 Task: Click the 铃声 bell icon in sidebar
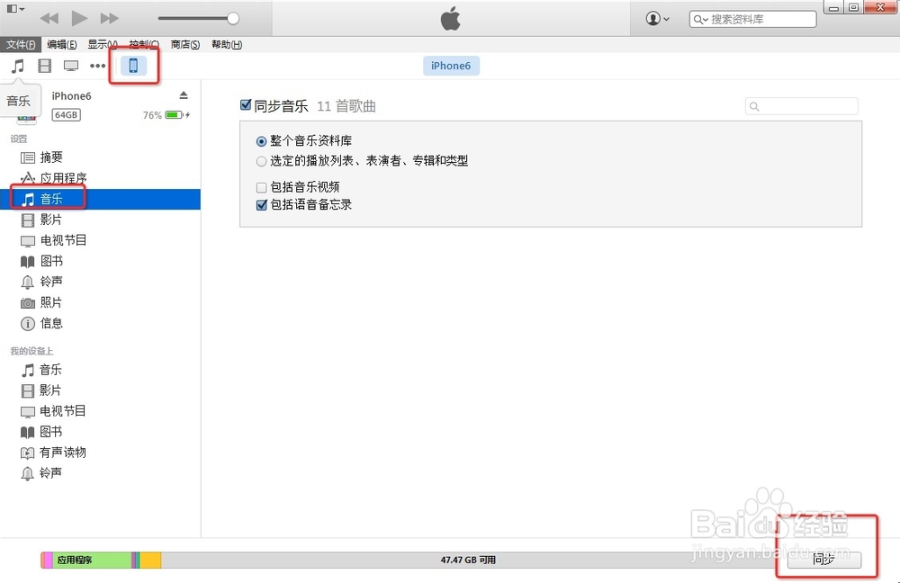29,282
